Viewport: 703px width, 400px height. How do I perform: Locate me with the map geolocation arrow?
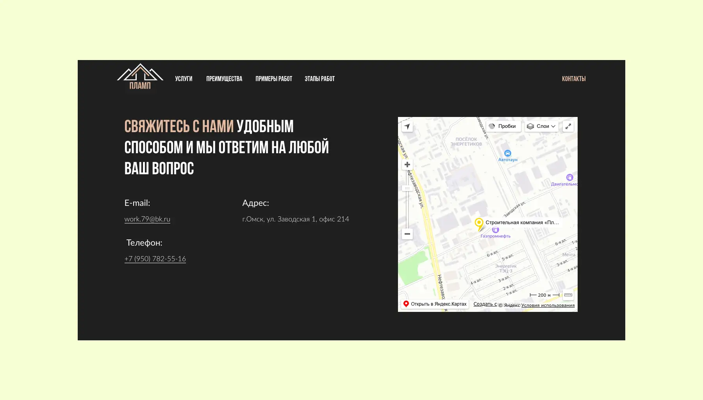(407, 126)
